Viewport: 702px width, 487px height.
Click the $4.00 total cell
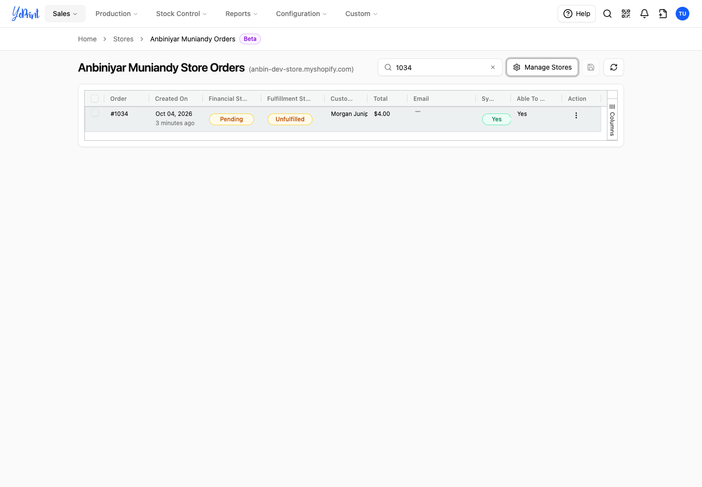click(x=382, y=113)
